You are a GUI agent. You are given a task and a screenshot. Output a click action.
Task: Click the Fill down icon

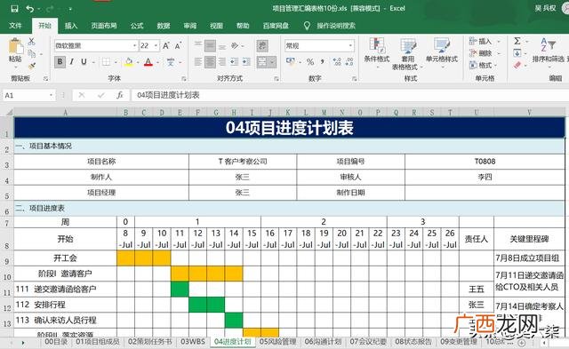coord(517,53)
